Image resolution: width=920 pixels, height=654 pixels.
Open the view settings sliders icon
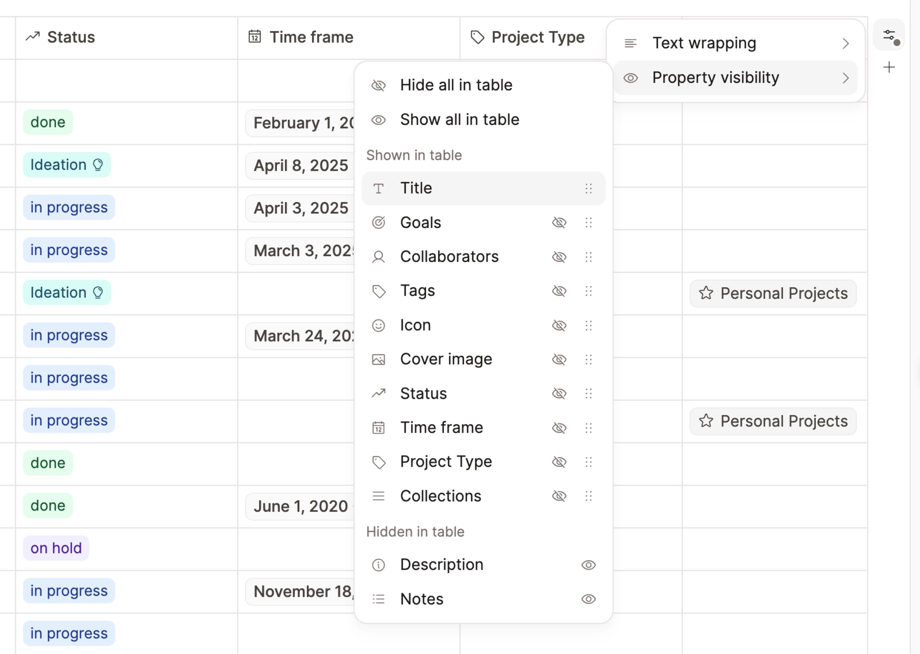pos(889,35)
